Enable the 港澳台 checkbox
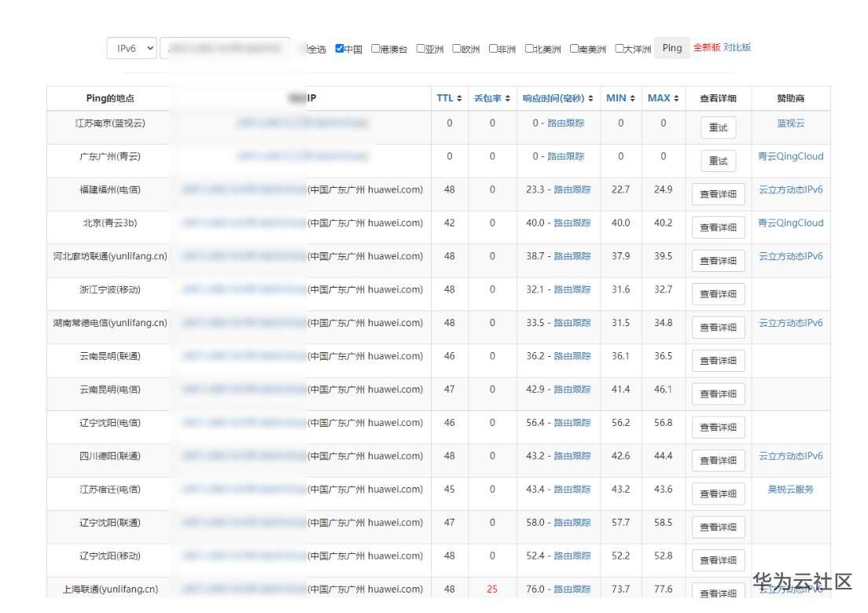 tap(375, 49)
